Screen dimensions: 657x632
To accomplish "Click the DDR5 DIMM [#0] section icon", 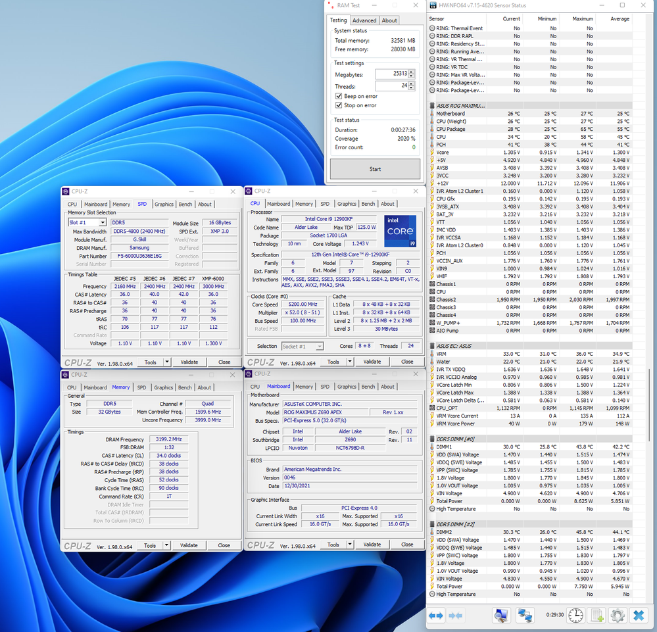I will pyautogui.click(x=432, y=439).
